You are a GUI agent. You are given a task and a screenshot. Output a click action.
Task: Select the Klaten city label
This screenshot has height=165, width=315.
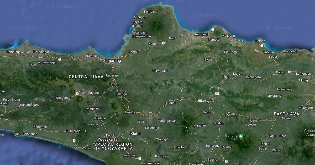[x=136, y=134]
